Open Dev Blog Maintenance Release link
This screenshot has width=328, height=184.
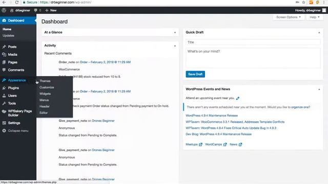tap(219, 134)
